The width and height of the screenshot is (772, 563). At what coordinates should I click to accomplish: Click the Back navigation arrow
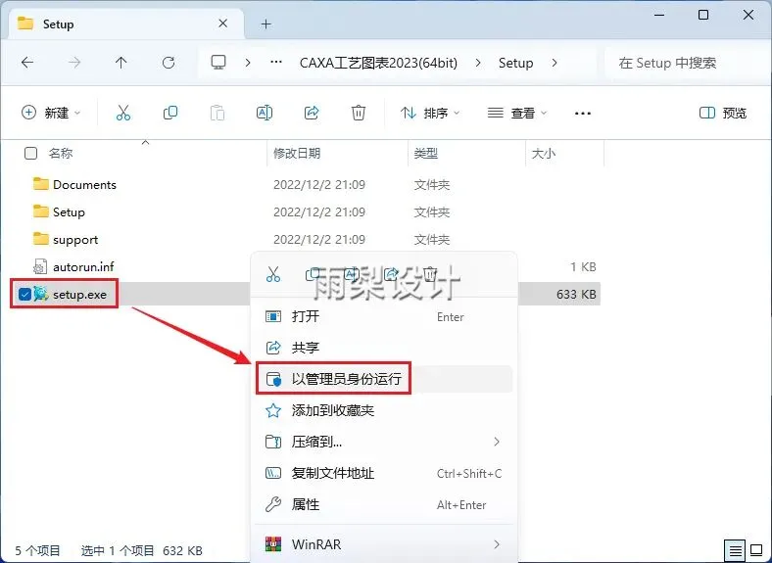pos(27,63)
